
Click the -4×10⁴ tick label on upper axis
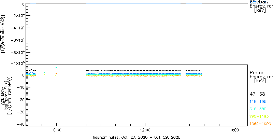pos(18,28)
